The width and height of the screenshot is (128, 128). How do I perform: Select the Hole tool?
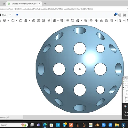point(44,20)
